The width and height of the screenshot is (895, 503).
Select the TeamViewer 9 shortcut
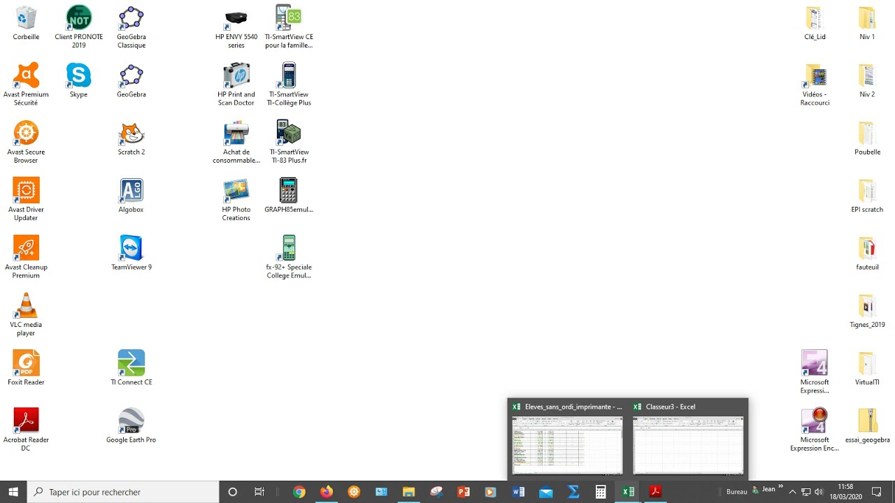[131, 252]
